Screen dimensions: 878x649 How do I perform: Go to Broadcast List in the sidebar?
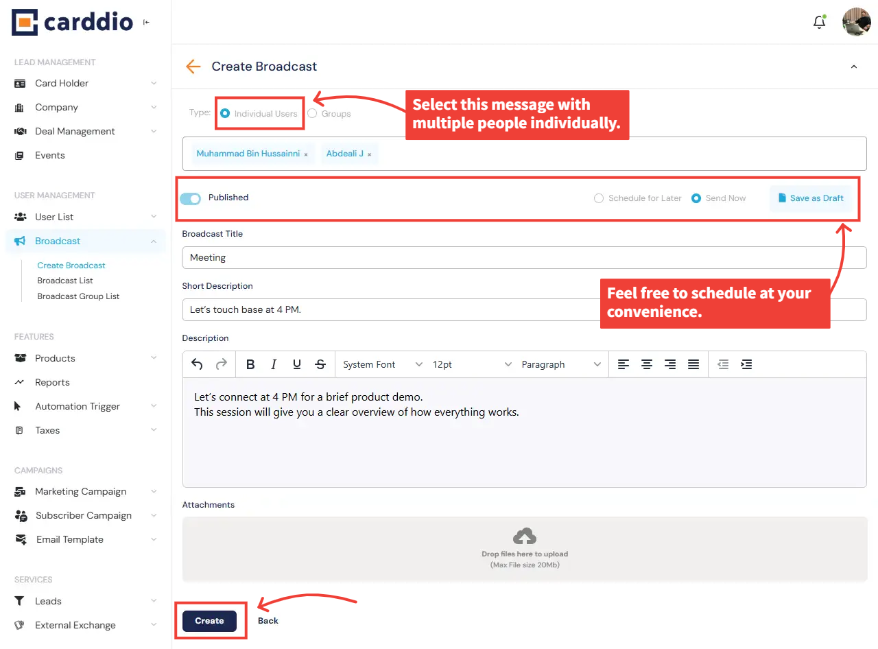65,280
